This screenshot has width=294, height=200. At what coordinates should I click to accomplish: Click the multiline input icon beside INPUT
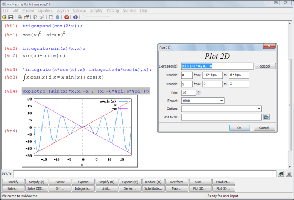289,174
